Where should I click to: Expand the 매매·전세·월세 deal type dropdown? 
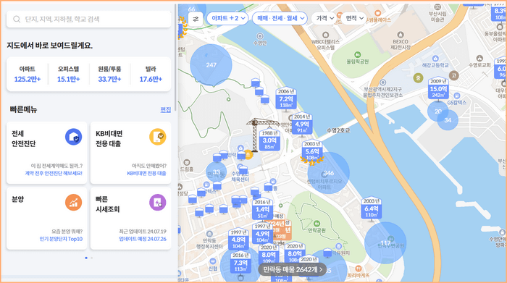click(x=280, y=18)
